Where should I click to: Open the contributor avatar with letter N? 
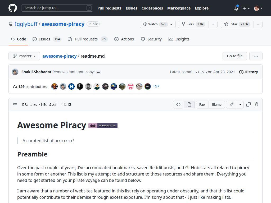[x=71, y=86]
